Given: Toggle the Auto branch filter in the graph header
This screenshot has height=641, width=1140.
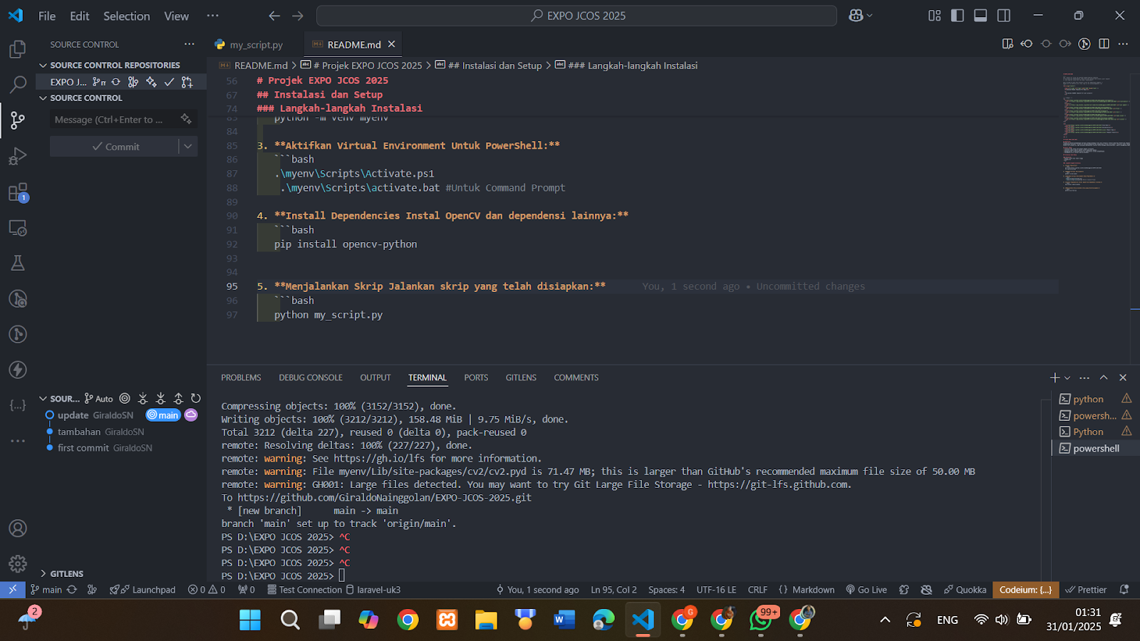Looking at the screenshot, I should coord(99,399).
